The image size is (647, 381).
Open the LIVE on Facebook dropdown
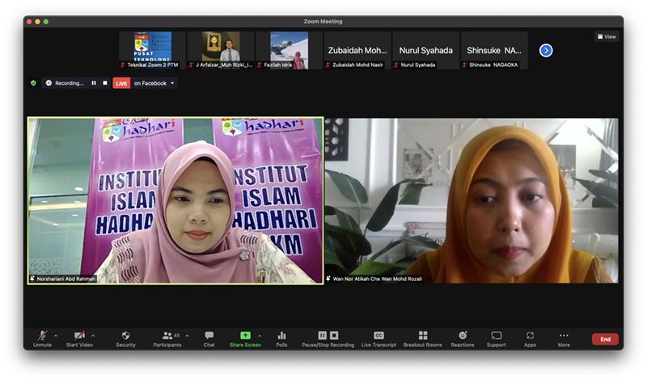pyautogui.click(x=173, y=82)
